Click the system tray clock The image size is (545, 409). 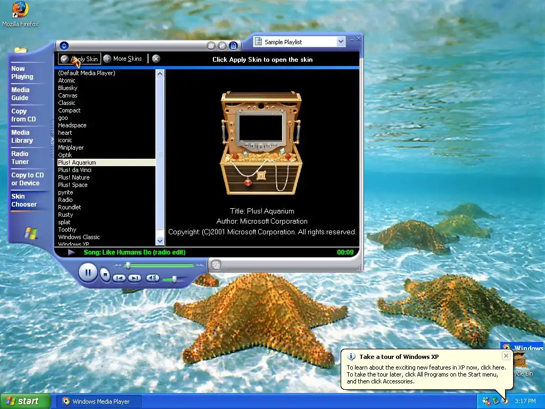tap(525, 401)
